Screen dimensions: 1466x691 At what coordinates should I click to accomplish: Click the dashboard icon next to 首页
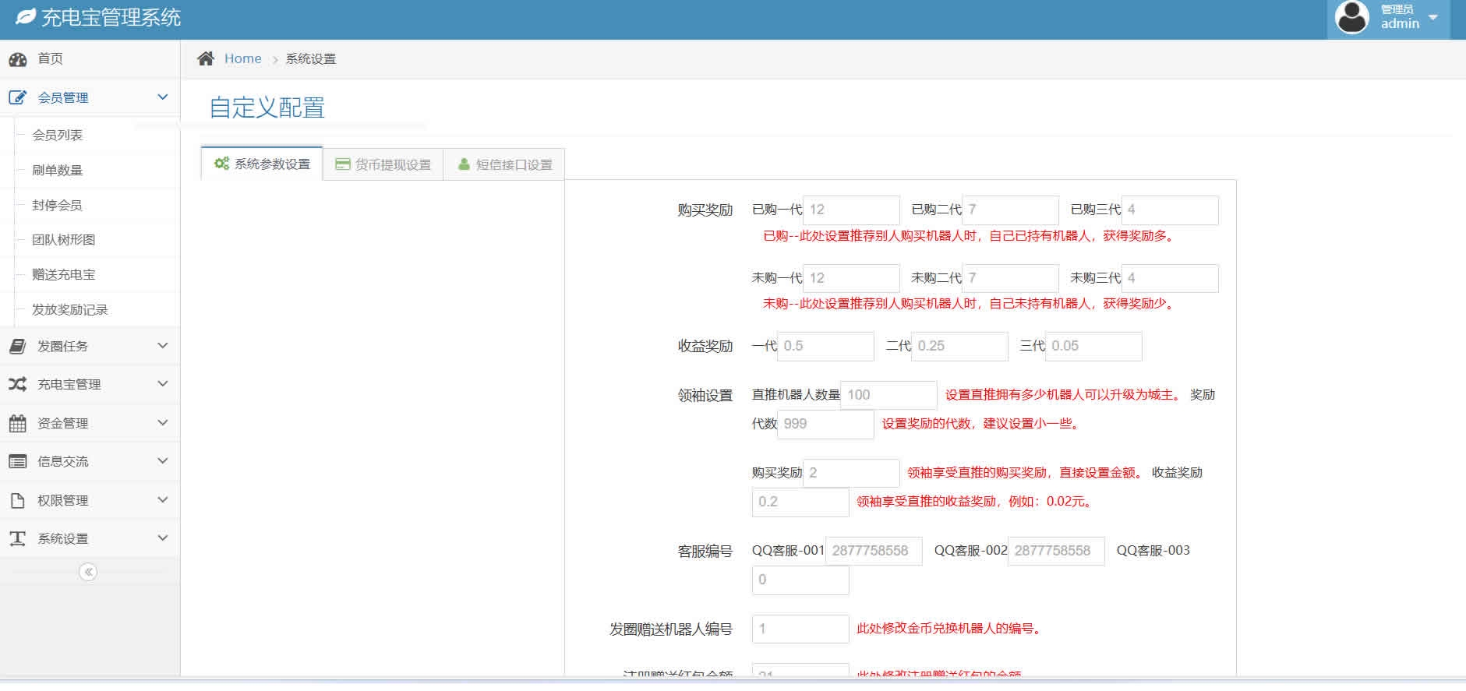point(17,59)
